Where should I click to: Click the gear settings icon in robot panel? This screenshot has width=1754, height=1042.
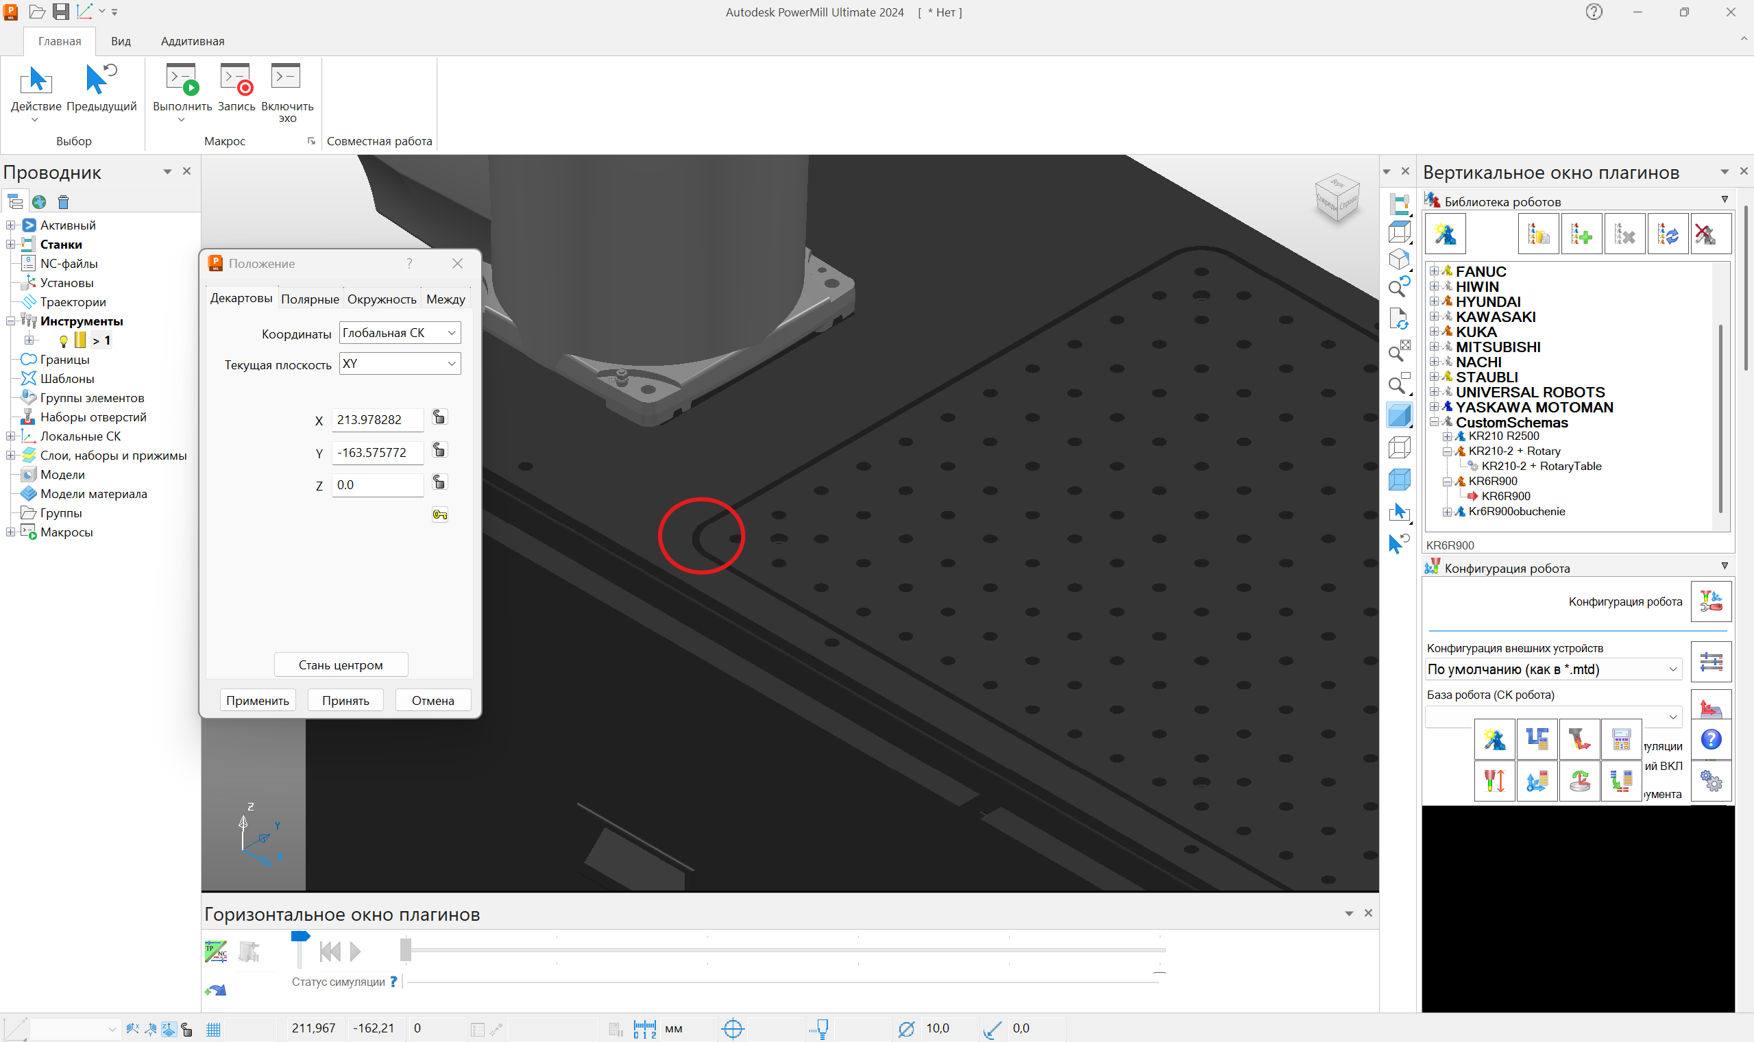[1711, 781]
